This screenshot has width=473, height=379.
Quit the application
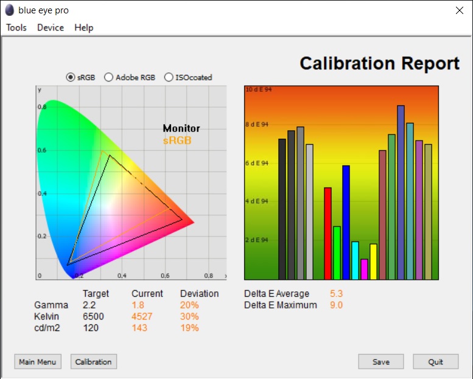435,361
